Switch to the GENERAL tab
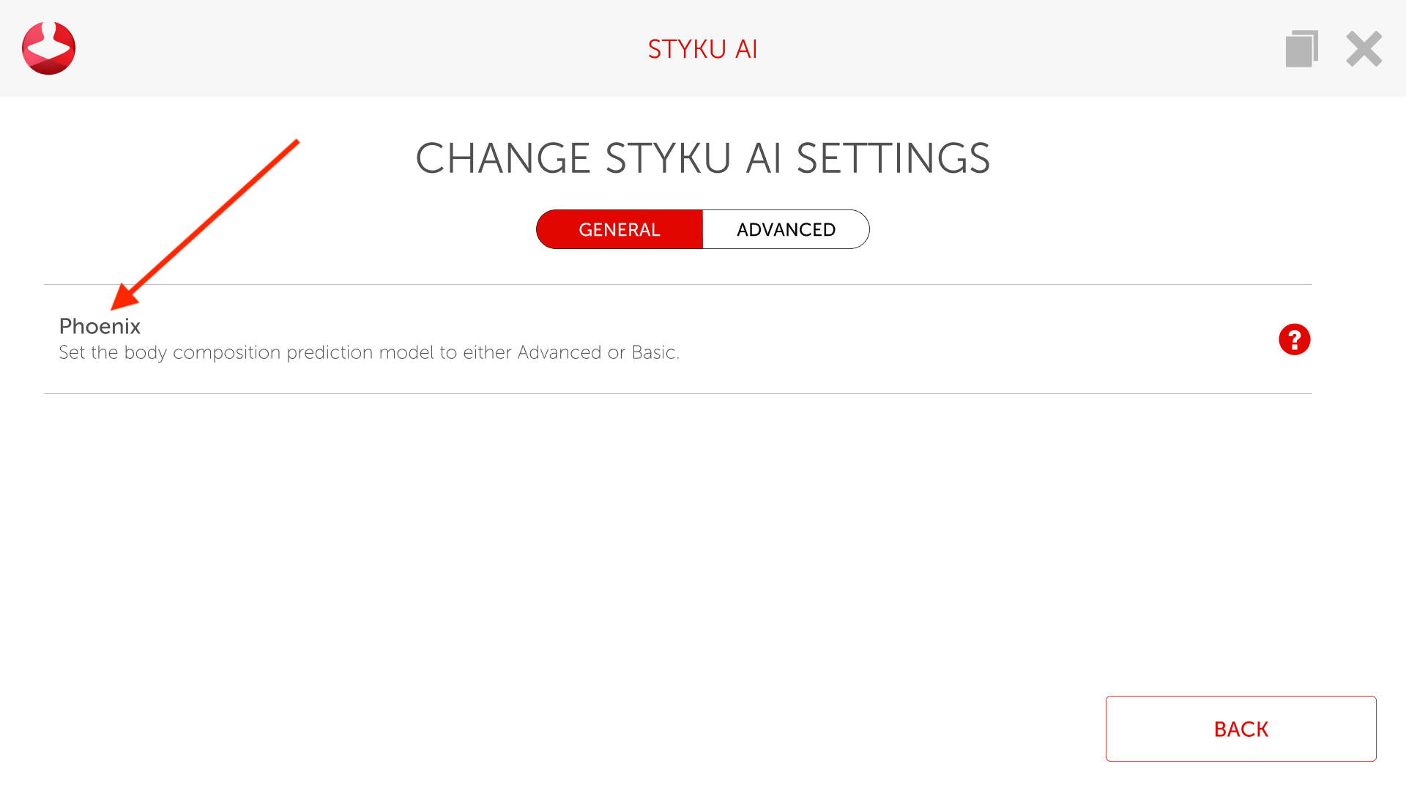Image resolution: width=1406 pixels, height=791 pixels. [620, 230]
